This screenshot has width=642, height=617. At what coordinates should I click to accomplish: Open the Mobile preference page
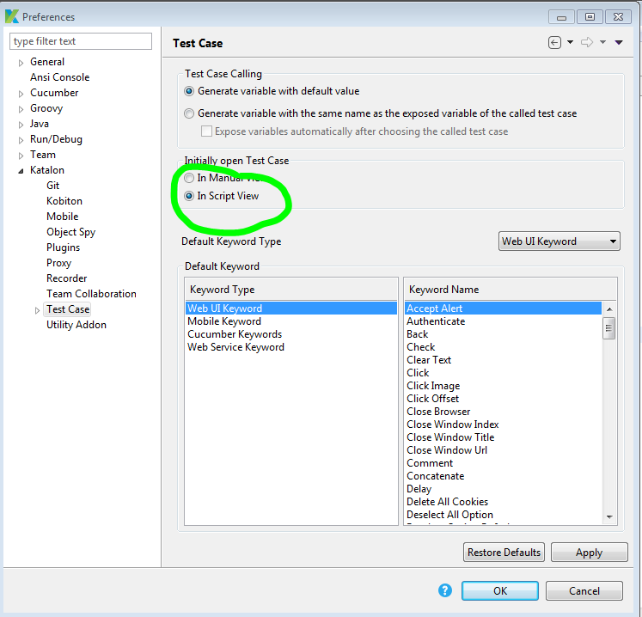pyautogui.click(x=62, y=217)
